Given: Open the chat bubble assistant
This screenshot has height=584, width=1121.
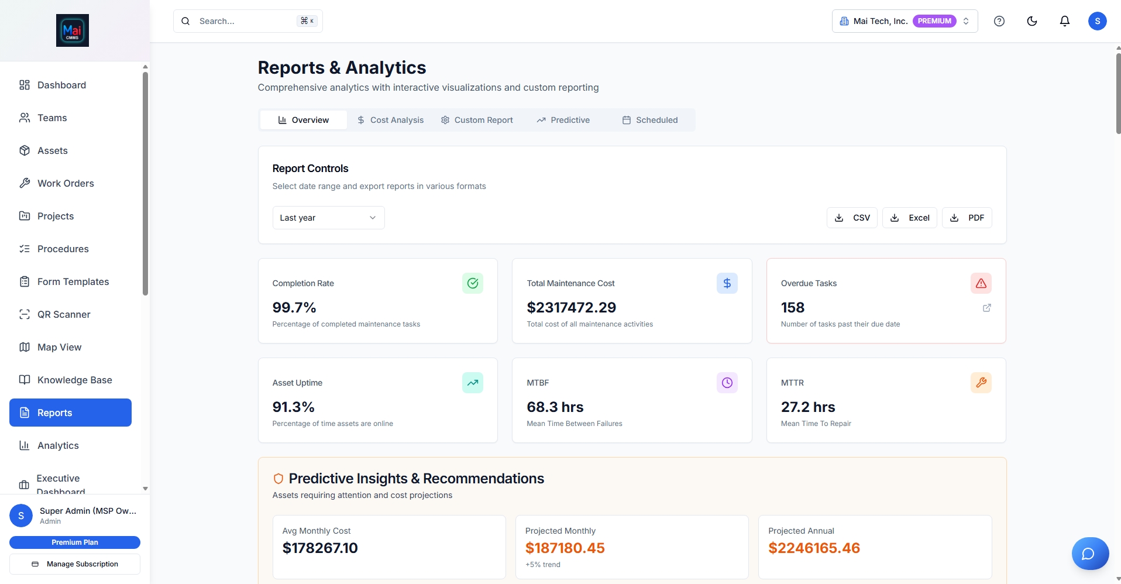Looking at the screenshot, I should point(1089,553).
